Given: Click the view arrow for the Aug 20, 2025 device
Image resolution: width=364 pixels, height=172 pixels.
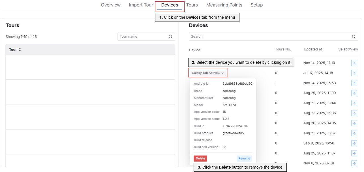Looking at the screenshot, I should tap(354, 123).
